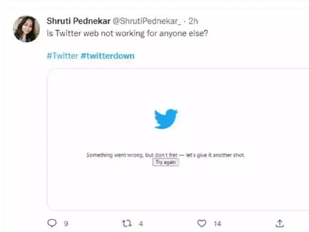The width and height of the screenshot is (309, 232).
Task: Click the like count 14
Action: click(217, 223)
